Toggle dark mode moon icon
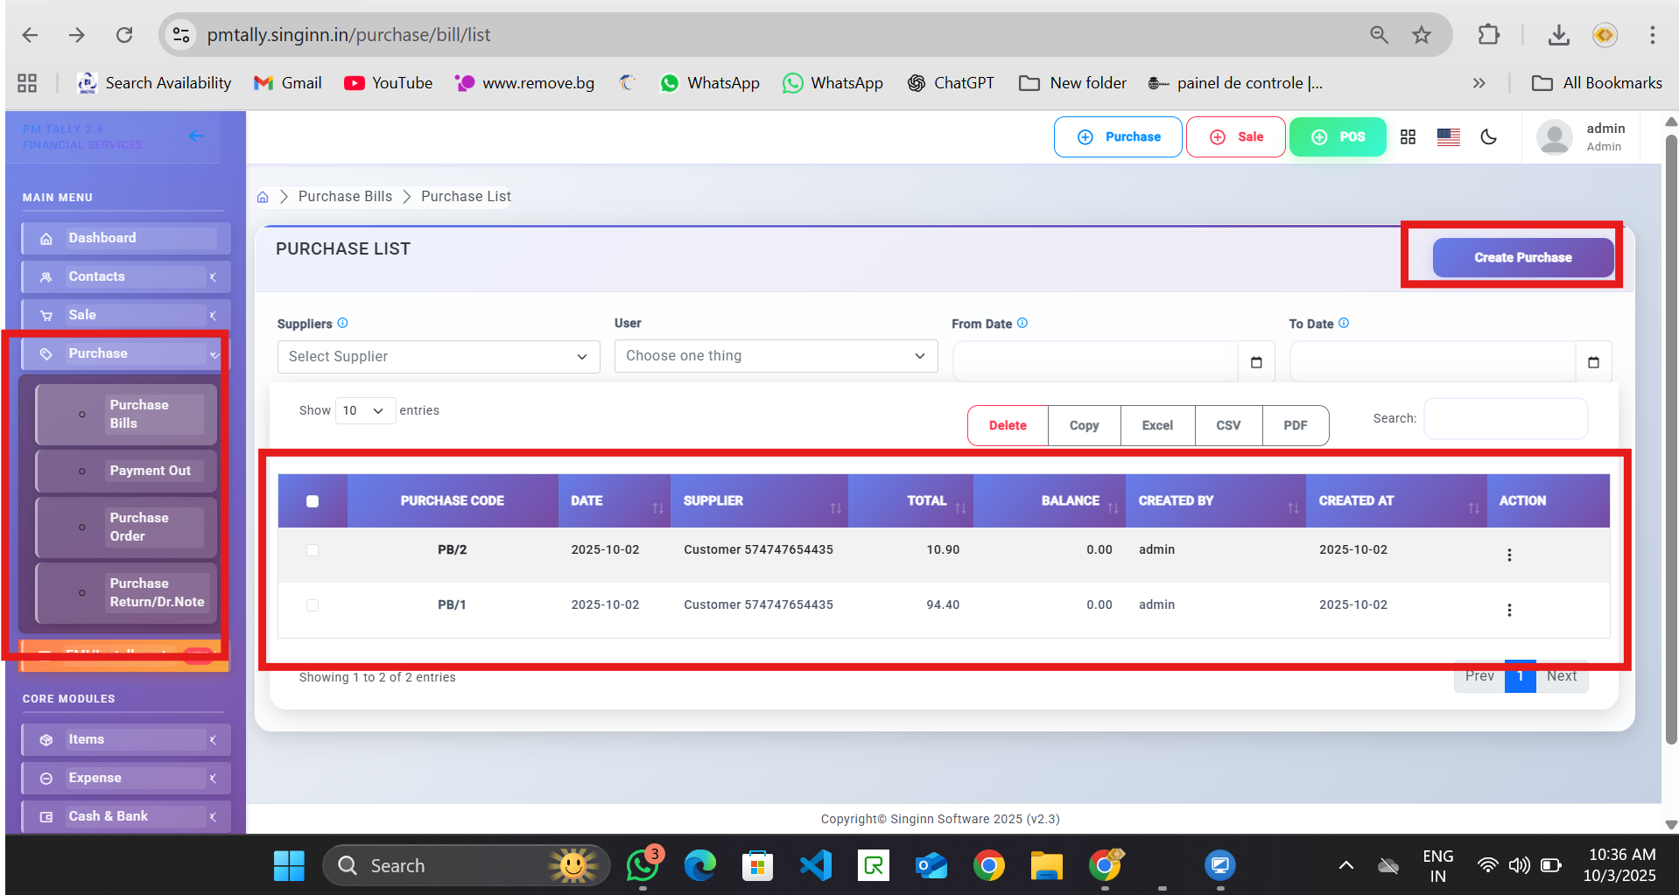Viewport: 1679px width, 895px height. [1488, 137]
